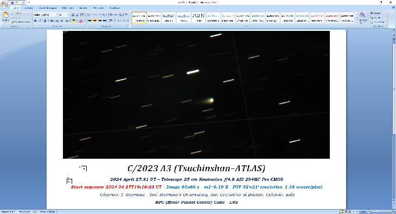Toggle Bold formatting in the font group

click(x=35, y=21)
